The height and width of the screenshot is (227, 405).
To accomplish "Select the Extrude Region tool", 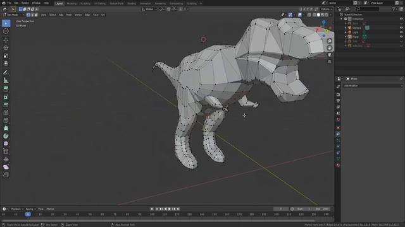I will pyautogui.click(x=6, y=89).
